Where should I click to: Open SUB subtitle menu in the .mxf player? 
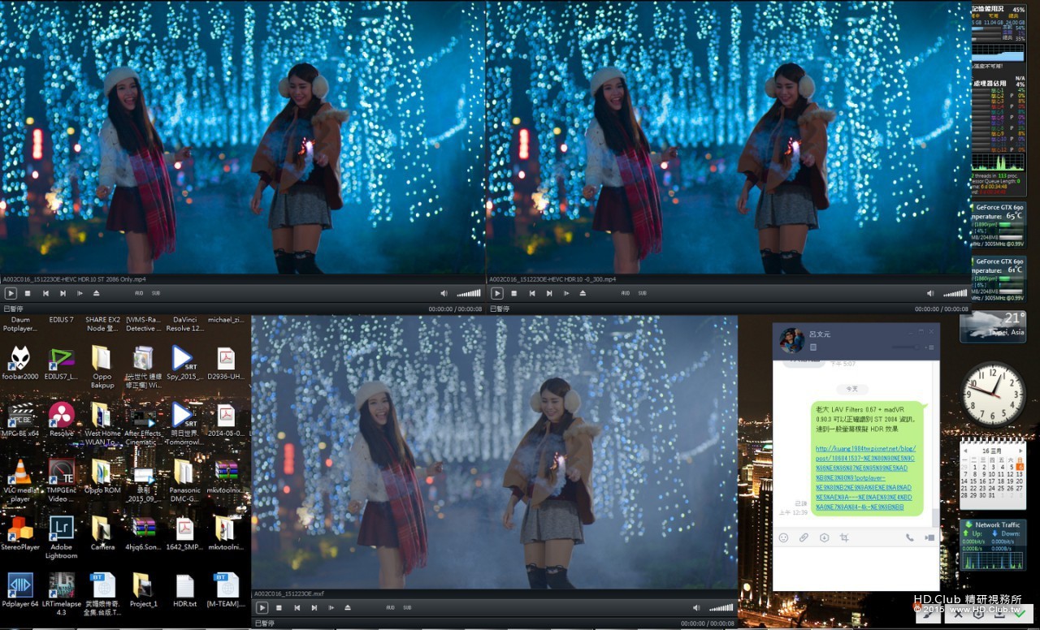tap(407, 607)
